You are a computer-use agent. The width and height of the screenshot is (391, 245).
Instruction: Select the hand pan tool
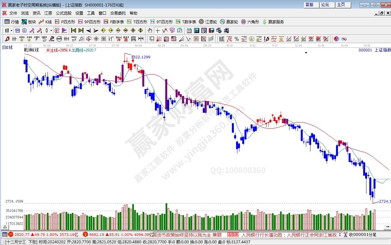click(x=150, y=30)
